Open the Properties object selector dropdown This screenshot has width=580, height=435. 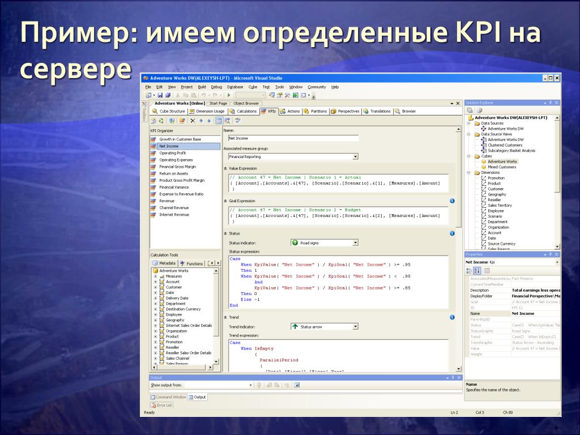(557, 262)
